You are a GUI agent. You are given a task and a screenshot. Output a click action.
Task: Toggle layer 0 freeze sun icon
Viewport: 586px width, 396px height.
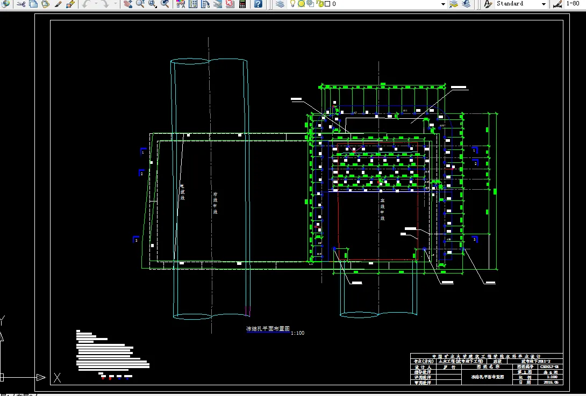[x=301, y=4]
